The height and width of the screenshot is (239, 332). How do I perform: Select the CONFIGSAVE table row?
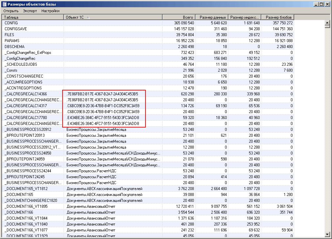(148, 29)
